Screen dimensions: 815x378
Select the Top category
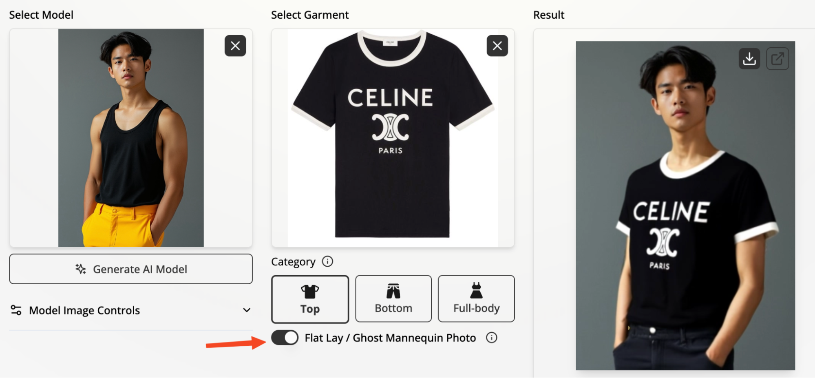[310, 299]
